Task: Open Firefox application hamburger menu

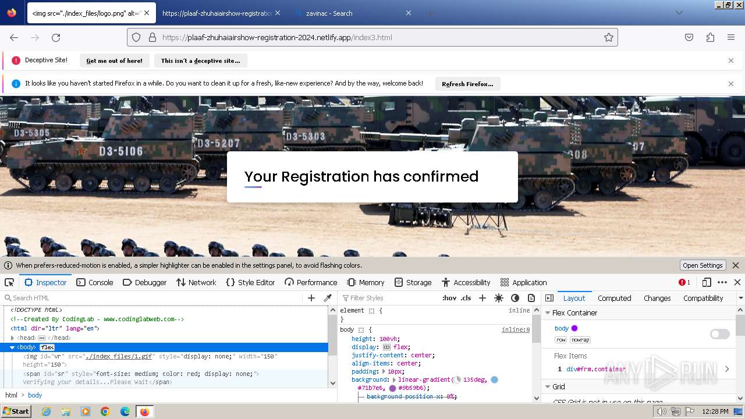Action: click(x=731, y=37)
